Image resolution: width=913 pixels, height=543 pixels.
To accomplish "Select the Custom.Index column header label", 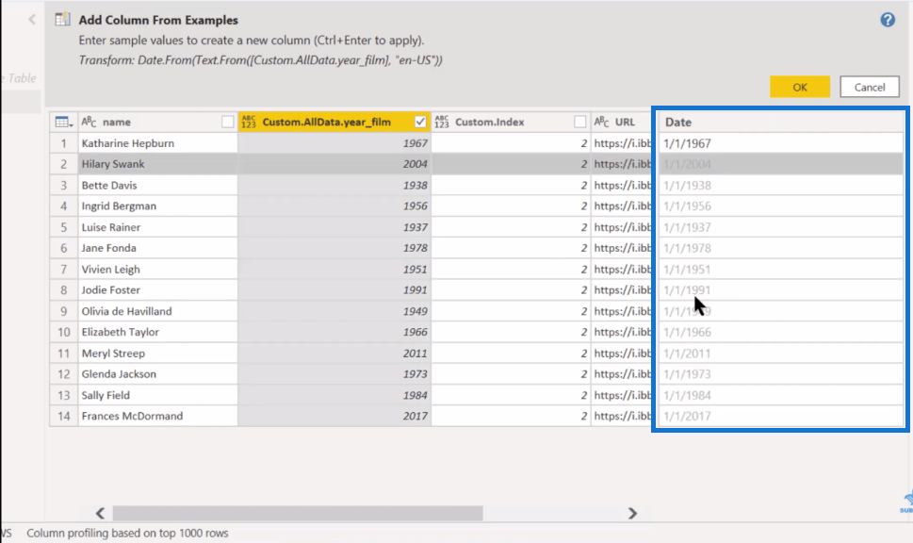I will 490,122.
